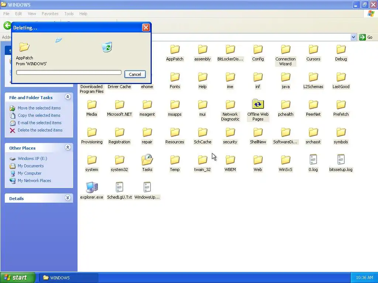This screenshot has width=378, height=283.
Task: Select the Microsoft.NET folder
Action: click(x=119, y=109)
